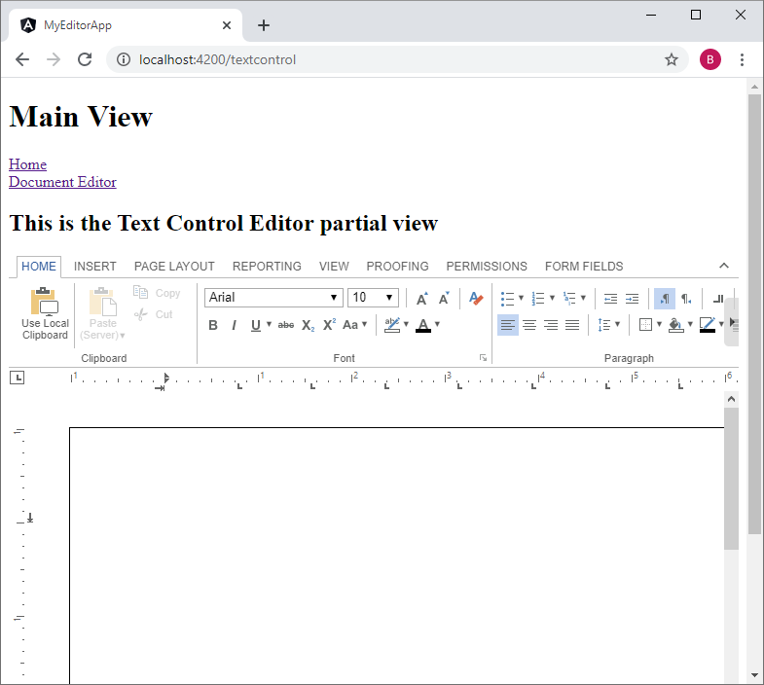Click the structured list icon
This screenshot has width=764, height=685.
569,299
